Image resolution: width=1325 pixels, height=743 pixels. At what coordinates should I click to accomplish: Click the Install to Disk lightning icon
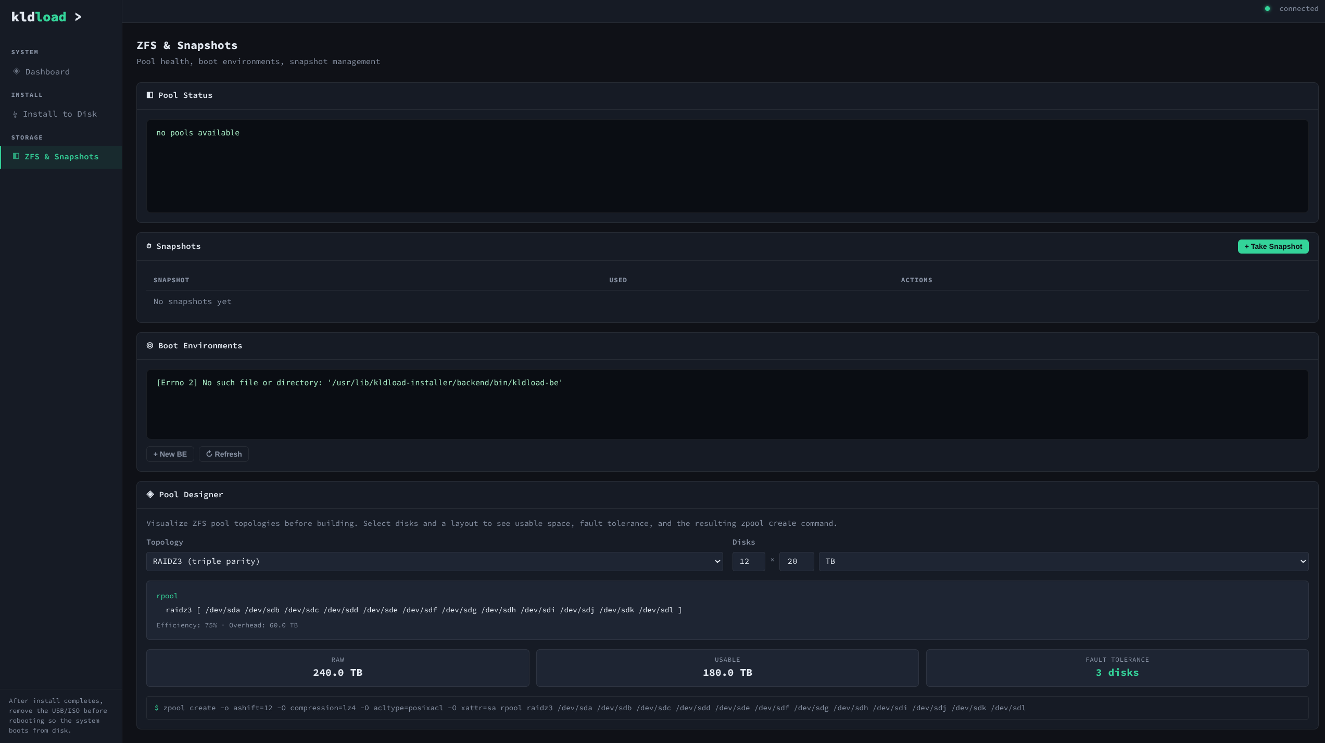[x=15, y=115]
